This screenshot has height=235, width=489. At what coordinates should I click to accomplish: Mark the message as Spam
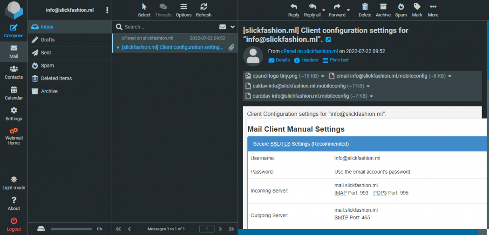point(401,10)
